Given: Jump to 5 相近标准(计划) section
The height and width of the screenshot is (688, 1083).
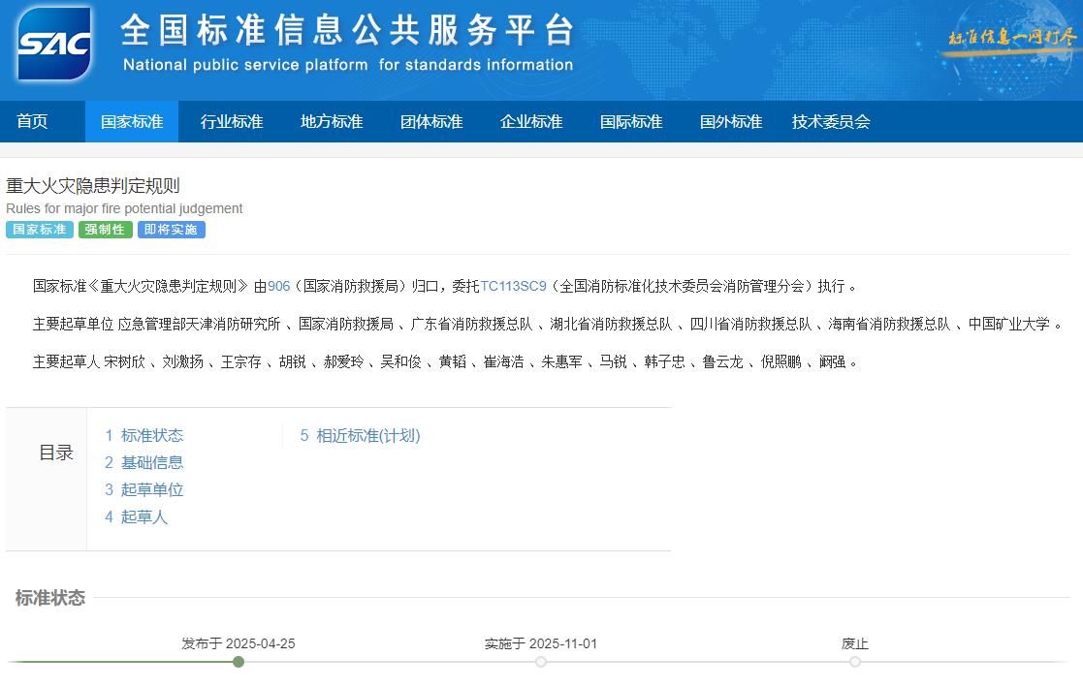Looking at the screenshot, I should point(360,435).
